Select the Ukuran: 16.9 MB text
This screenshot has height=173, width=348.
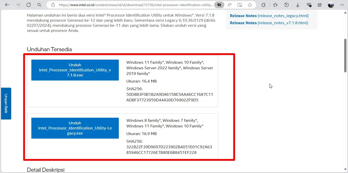141,134
